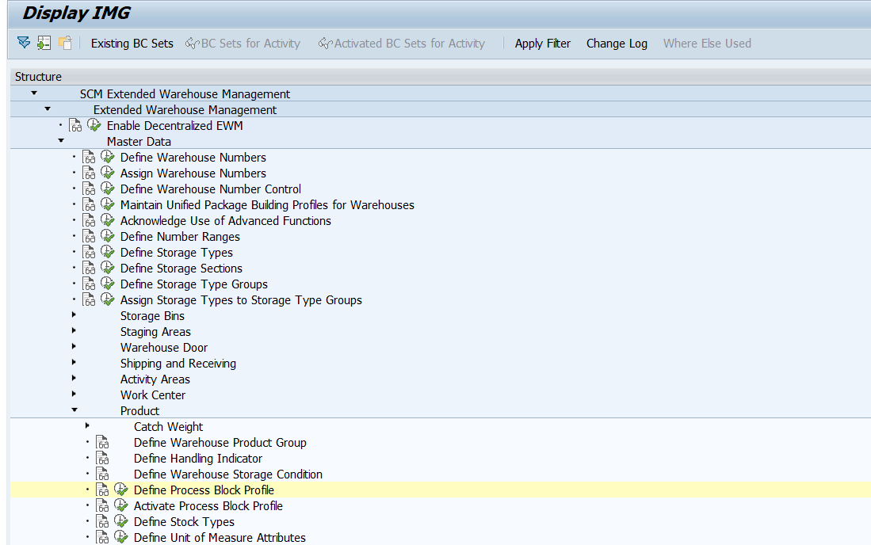
Task: Select Define Handling Indicator text
Action: point(198,459)
